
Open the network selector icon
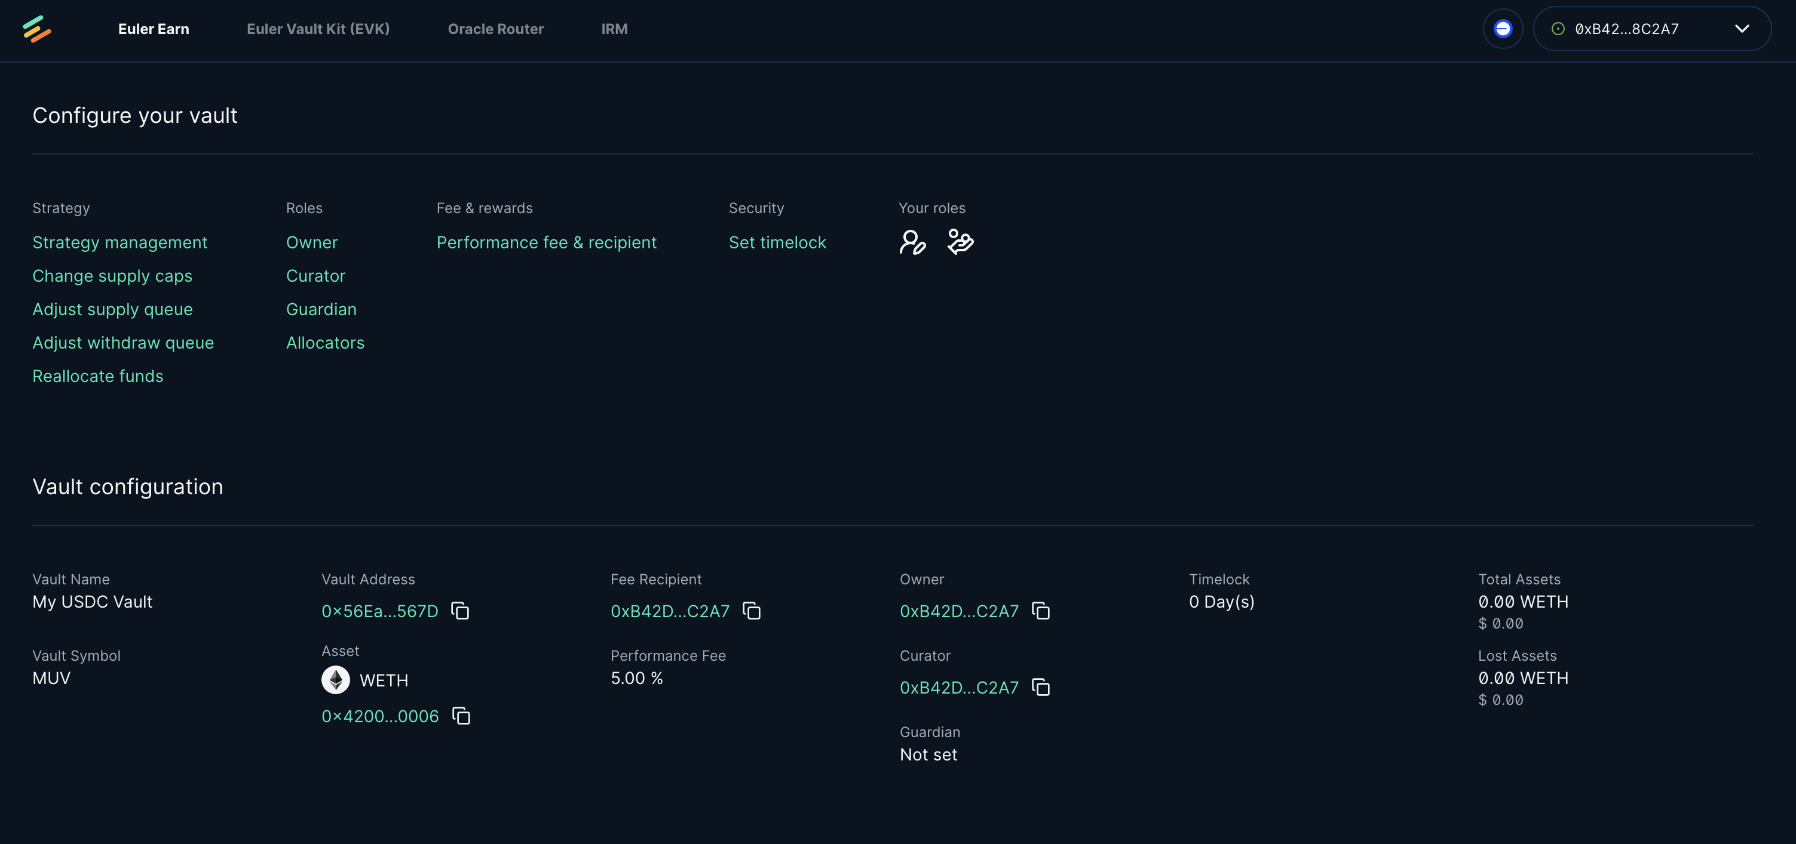coord(1503,29)
